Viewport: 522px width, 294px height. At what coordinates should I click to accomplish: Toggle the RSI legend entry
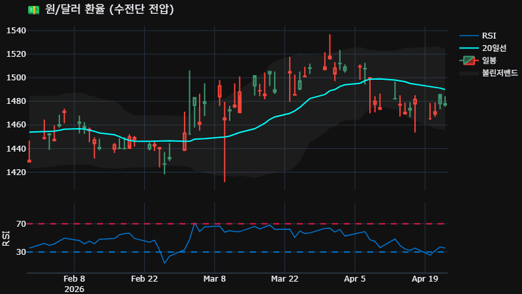coord(478,36)
